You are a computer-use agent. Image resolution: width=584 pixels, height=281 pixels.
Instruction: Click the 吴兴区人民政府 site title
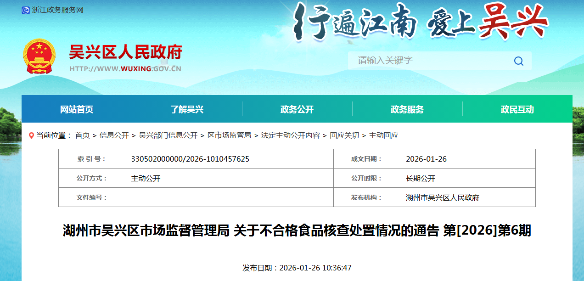[x=125, y=52]
